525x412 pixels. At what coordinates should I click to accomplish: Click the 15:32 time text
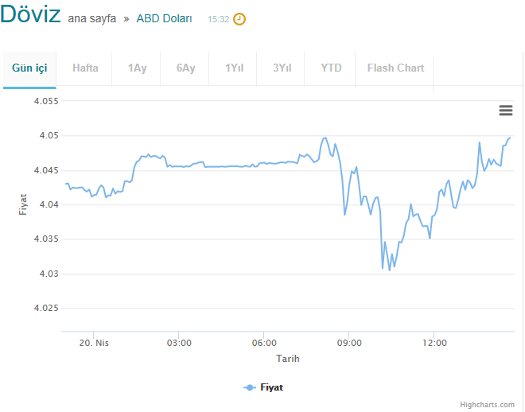click(218, 19)
